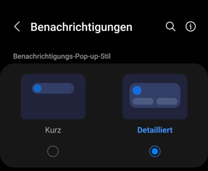208x171 pixels.
Task: Click the Benachrichtigungen page title
Action: coord(81,27)
